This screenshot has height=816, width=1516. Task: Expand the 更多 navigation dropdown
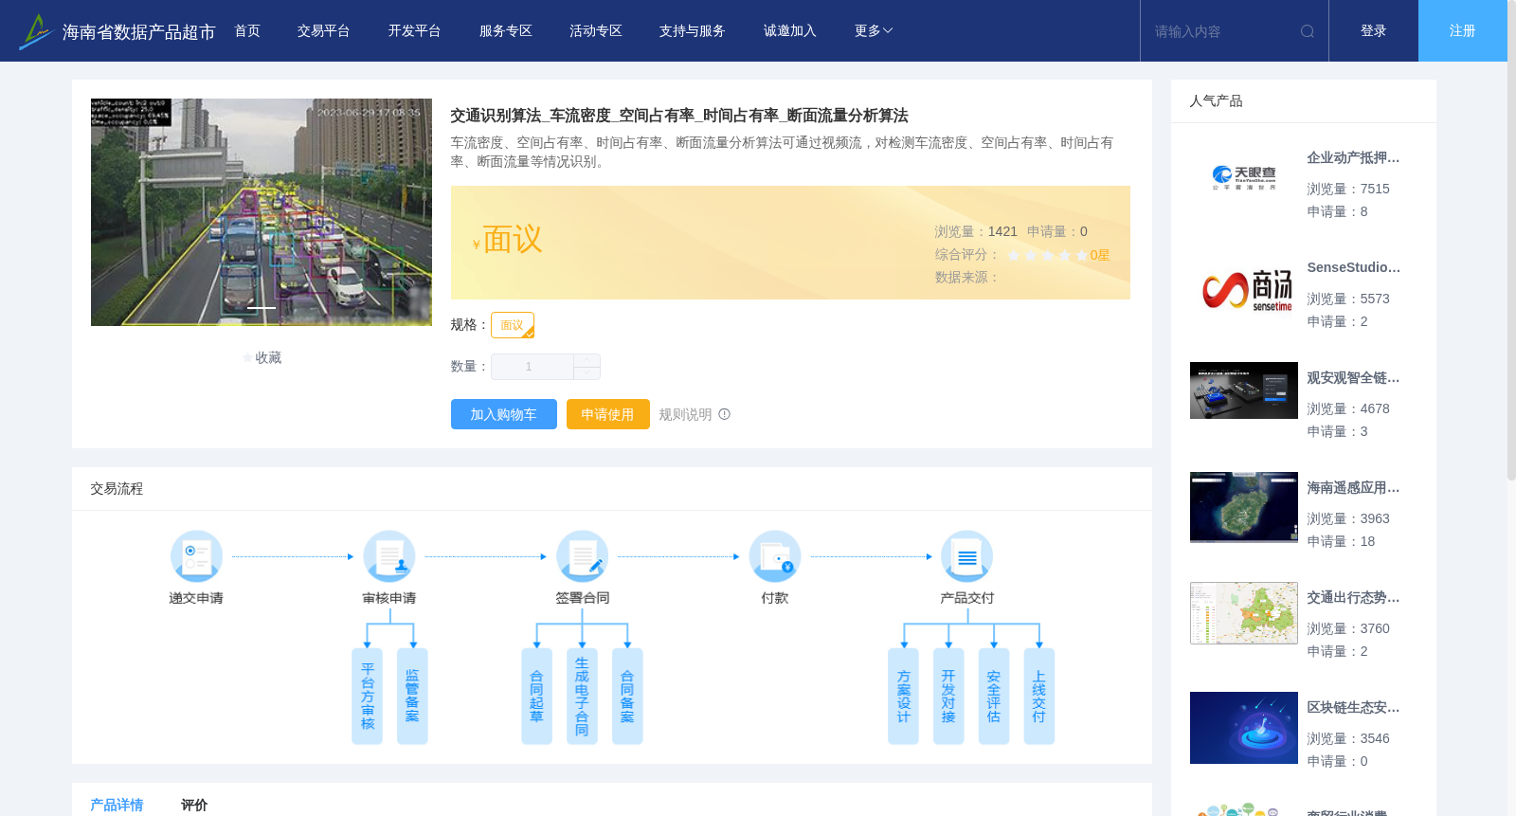click(874, 31)
